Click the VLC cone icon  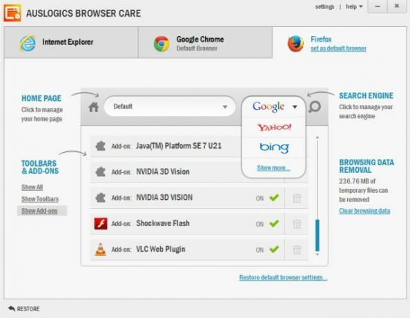[x=101, y=249]
